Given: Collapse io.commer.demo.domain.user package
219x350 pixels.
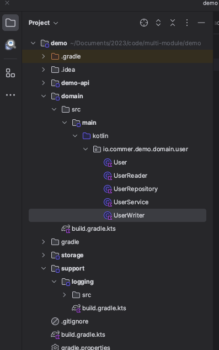Looking at the screenshot, I should (86, 149).
